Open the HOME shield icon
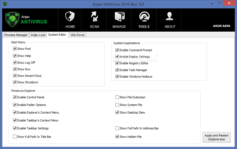The width and height of the screenshot is (237, 149). (x=70, y=16)
